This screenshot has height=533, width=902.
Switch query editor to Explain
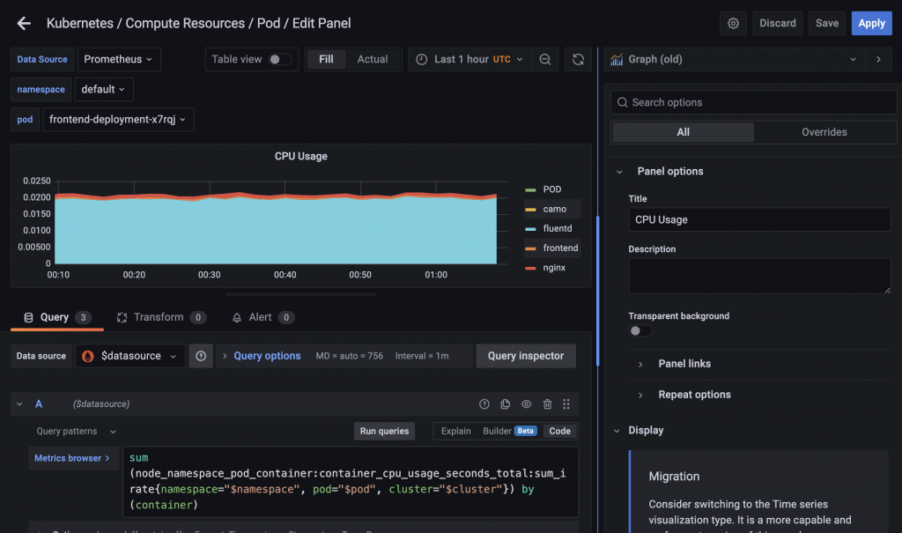455,431
